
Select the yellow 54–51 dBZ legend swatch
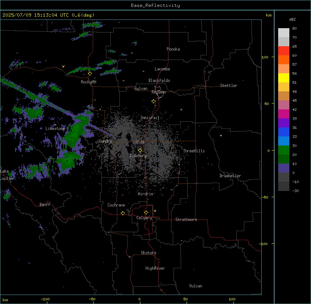click(x=284, y=78)
